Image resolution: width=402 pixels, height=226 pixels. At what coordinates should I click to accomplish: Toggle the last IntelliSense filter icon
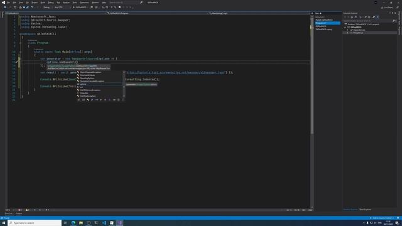[x=123, y=100]
